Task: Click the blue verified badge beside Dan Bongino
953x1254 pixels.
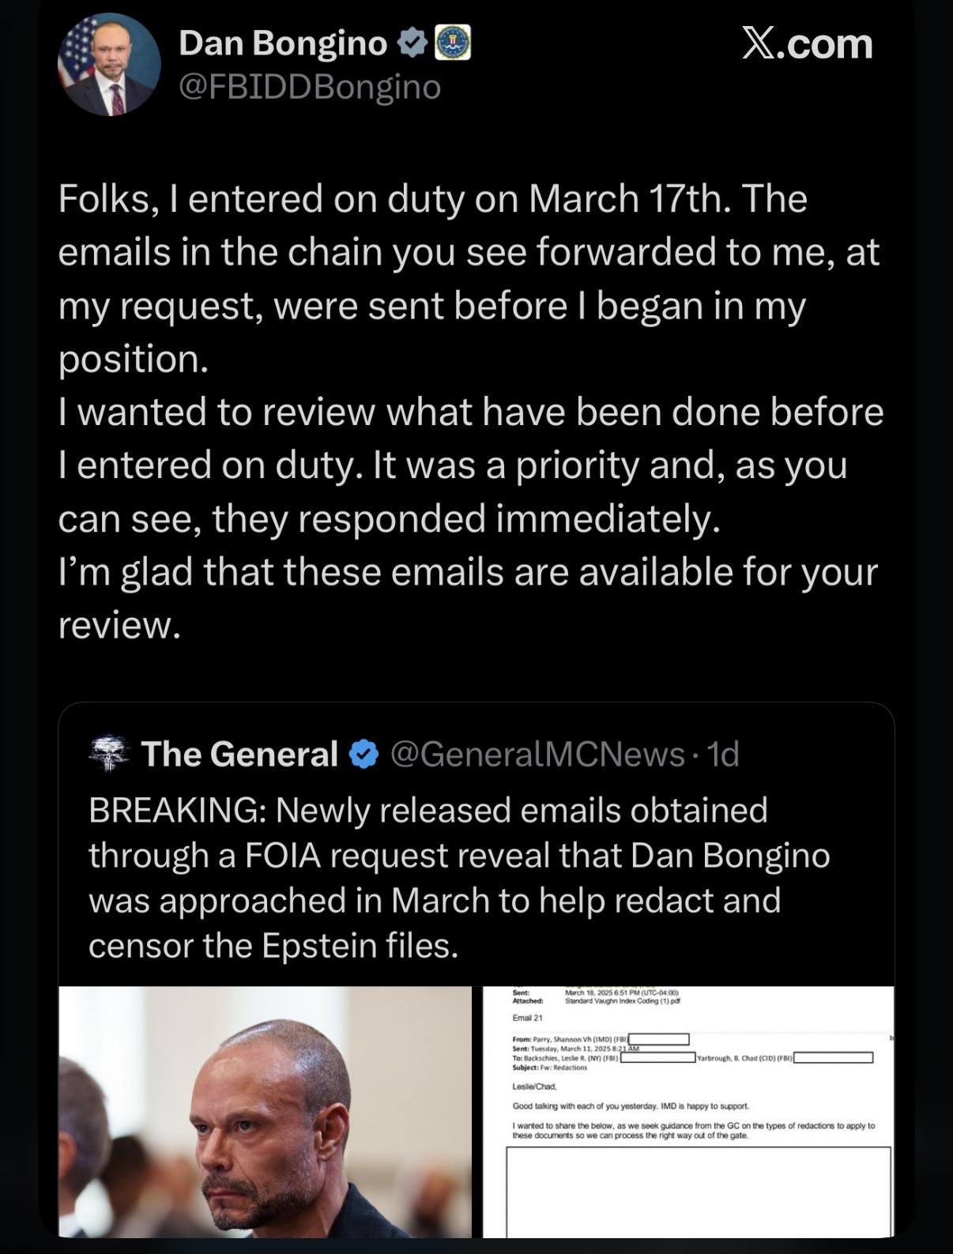Action: pos(412,43)
